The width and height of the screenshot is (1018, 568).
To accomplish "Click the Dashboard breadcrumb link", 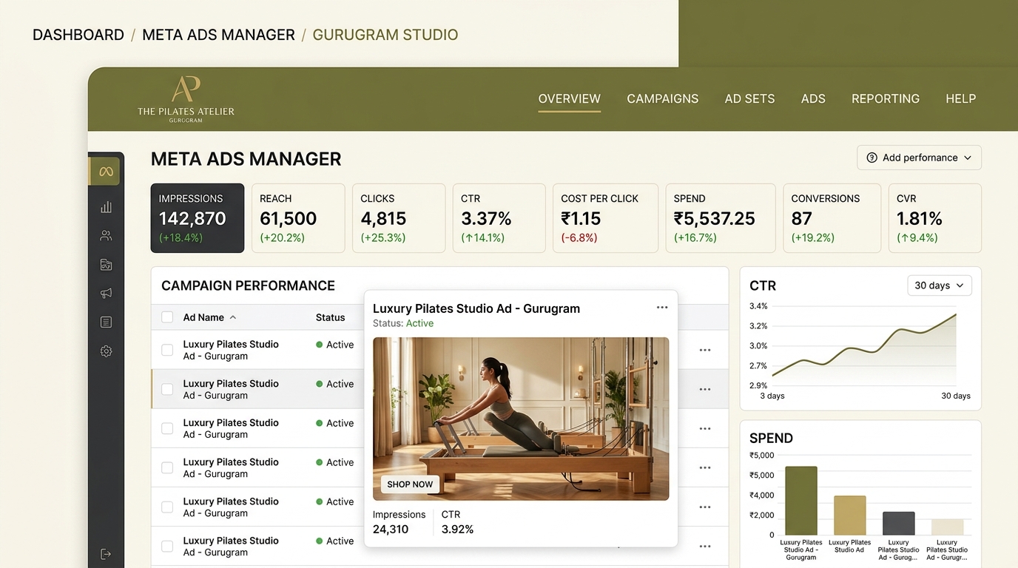I will pos(78,35).
